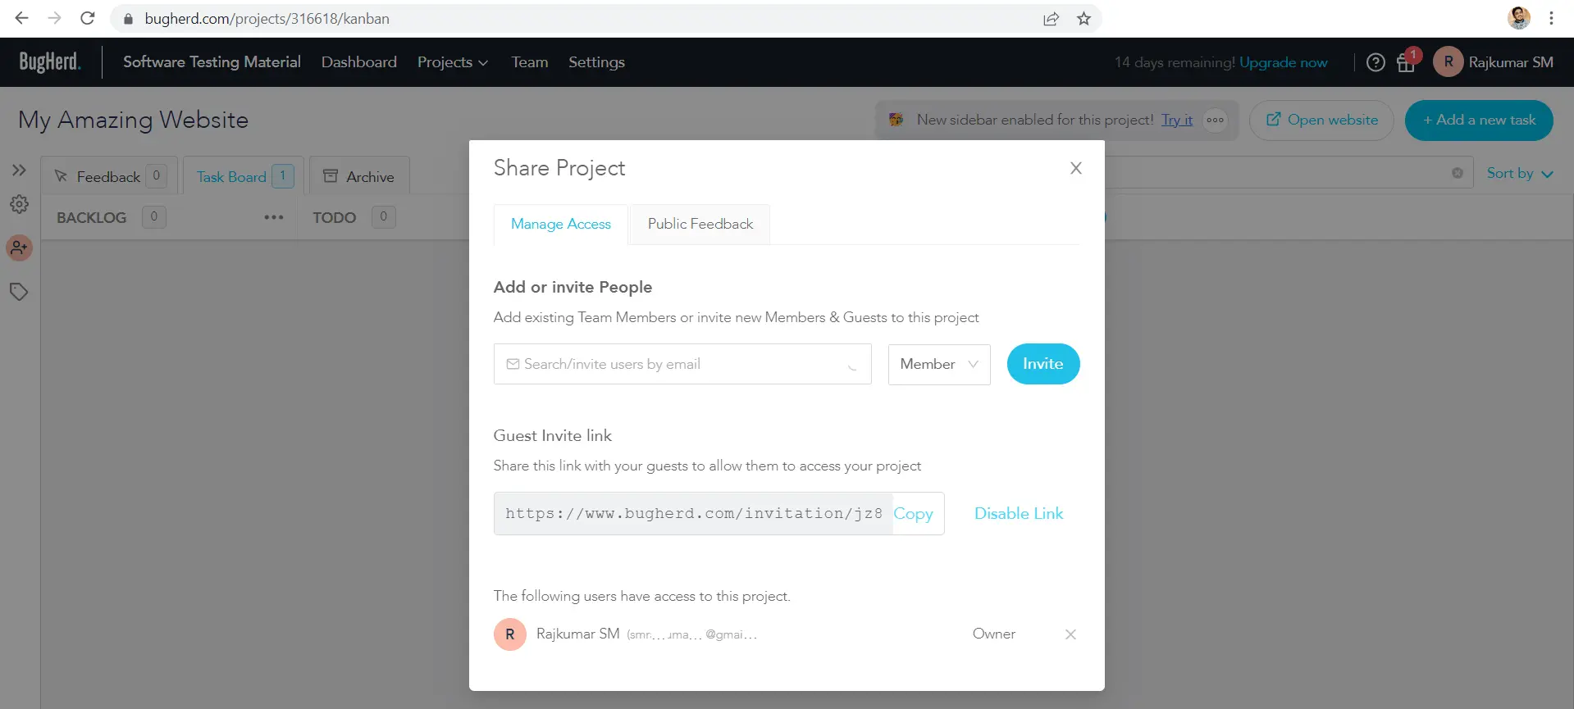Click Upgrade now link

pos(1283,62)
